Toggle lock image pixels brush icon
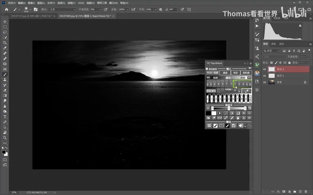This screenshot has width=313, height=195. click(x=276, y=63)
